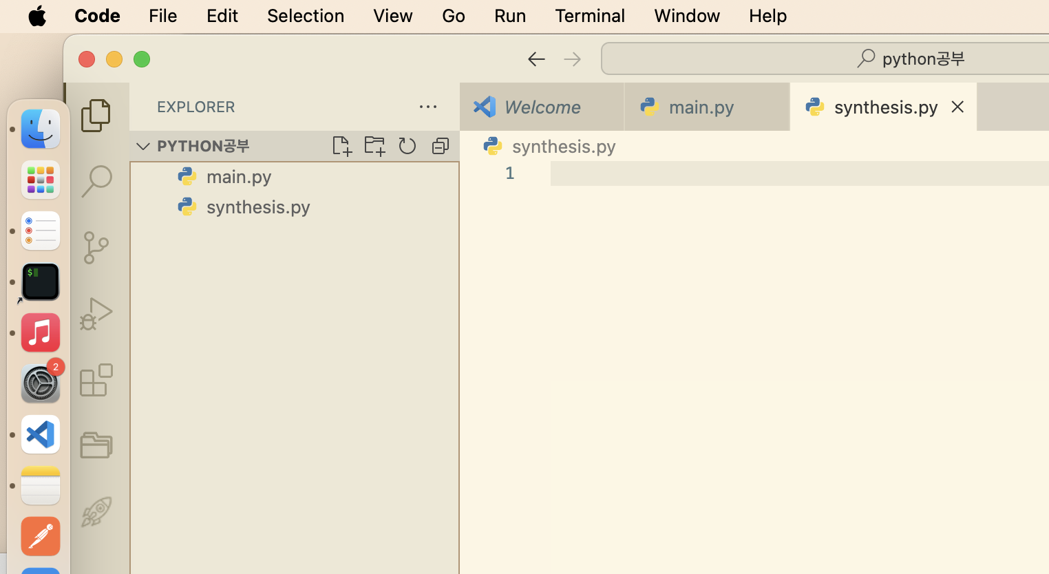This screenshot has width=1049, height=574.
Task: Open Terminal from the Dock
Action: click(x=41, y=281)
